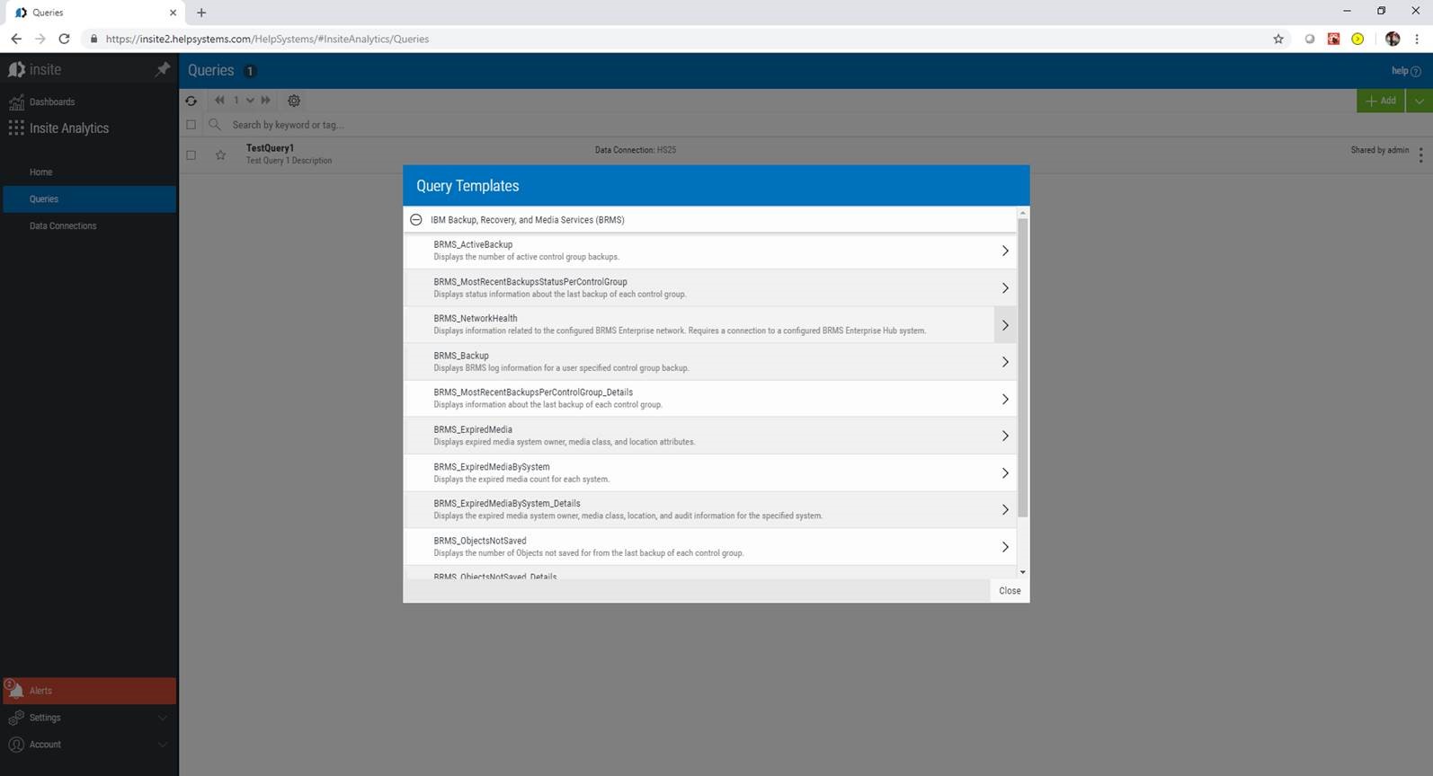Click the Insite logo icon

pos(16,69)
